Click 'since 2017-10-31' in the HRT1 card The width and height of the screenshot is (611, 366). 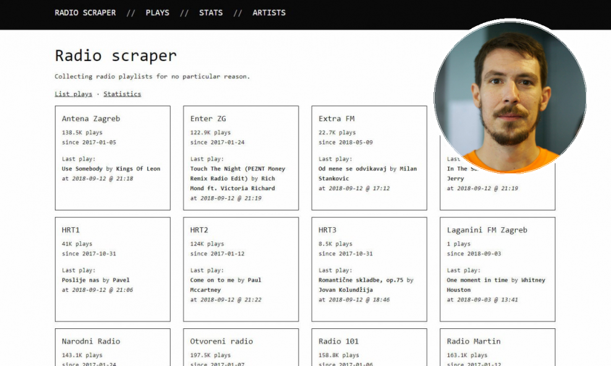pos(89,253)
